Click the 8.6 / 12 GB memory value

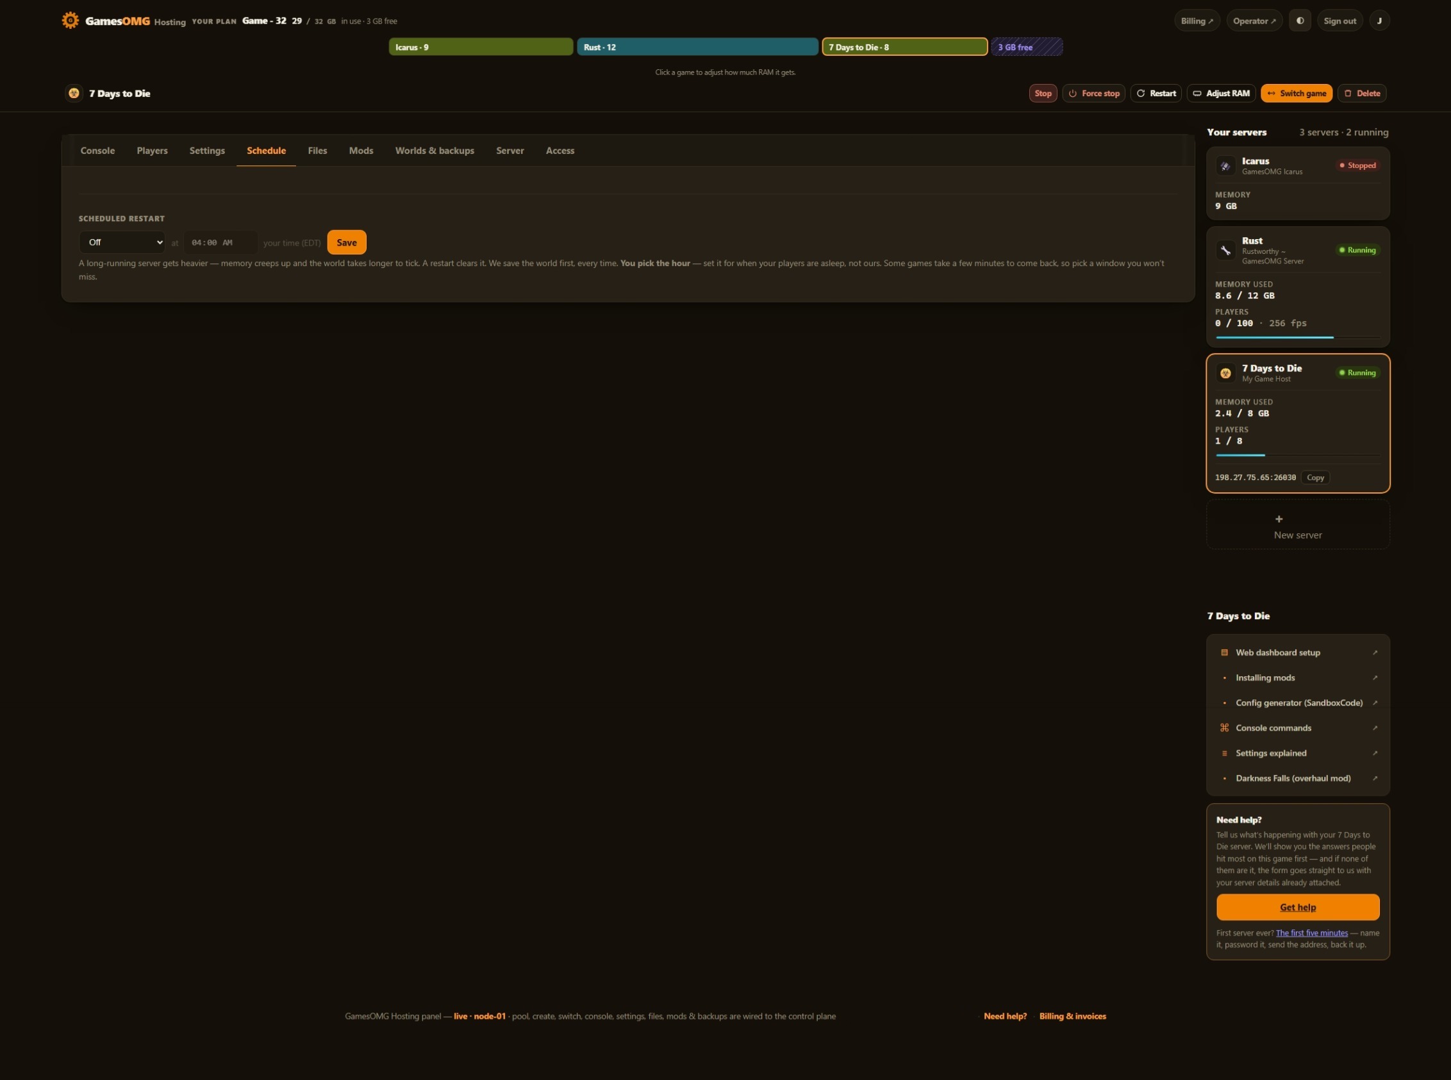coord(1245,295)
